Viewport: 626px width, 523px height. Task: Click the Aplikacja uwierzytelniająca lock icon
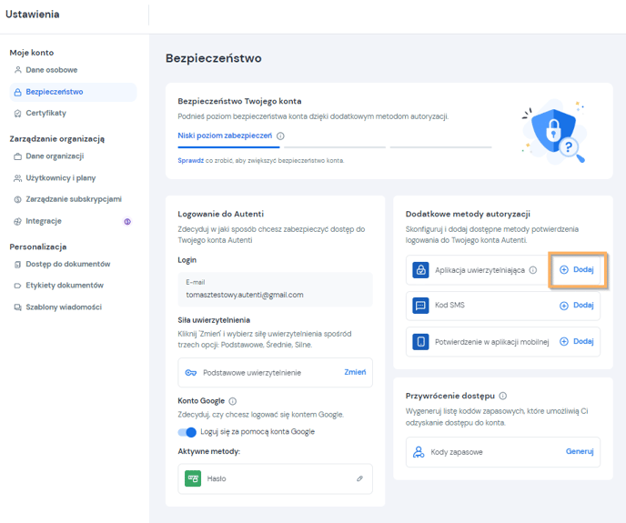(x=420, y=270)
